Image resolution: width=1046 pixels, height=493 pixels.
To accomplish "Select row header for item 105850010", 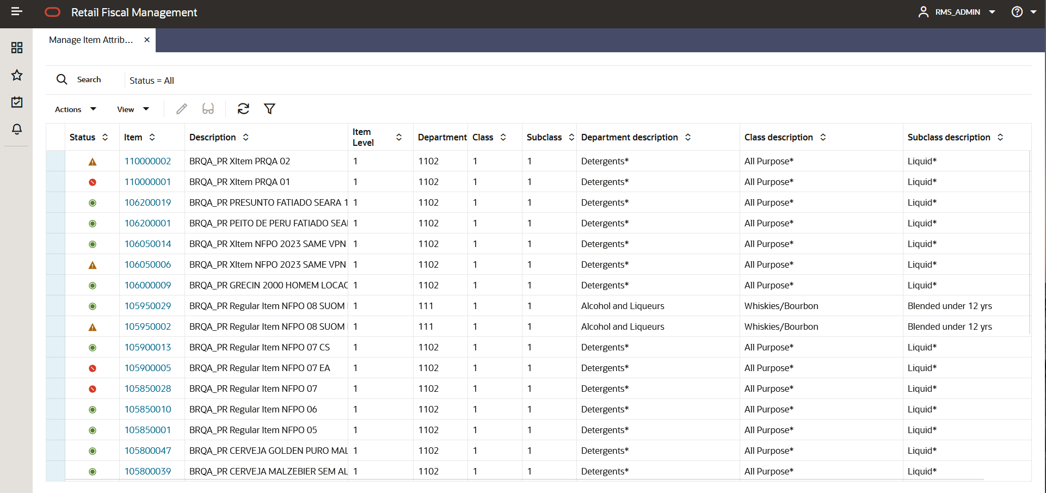I will coord(56,409).
